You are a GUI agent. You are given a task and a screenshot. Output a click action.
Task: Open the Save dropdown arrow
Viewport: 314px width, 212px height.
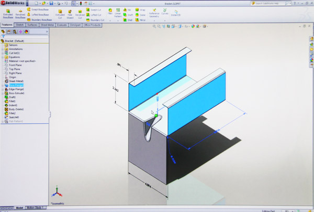click(x=54, y=4)
